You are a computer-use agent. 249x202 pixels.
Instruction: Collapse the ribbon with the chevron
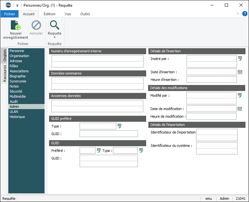point(238,14)
